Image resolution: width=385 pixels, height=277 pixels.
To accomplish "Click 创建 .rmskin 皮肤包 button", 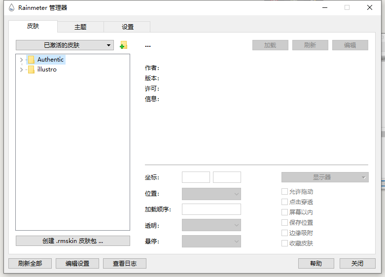I will (73, 241).
